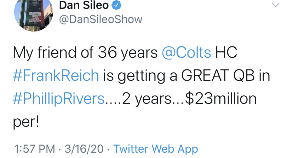
Task: Select the "$23million" text in tweet
Action: pyautogui.click(x=222, y=99)
